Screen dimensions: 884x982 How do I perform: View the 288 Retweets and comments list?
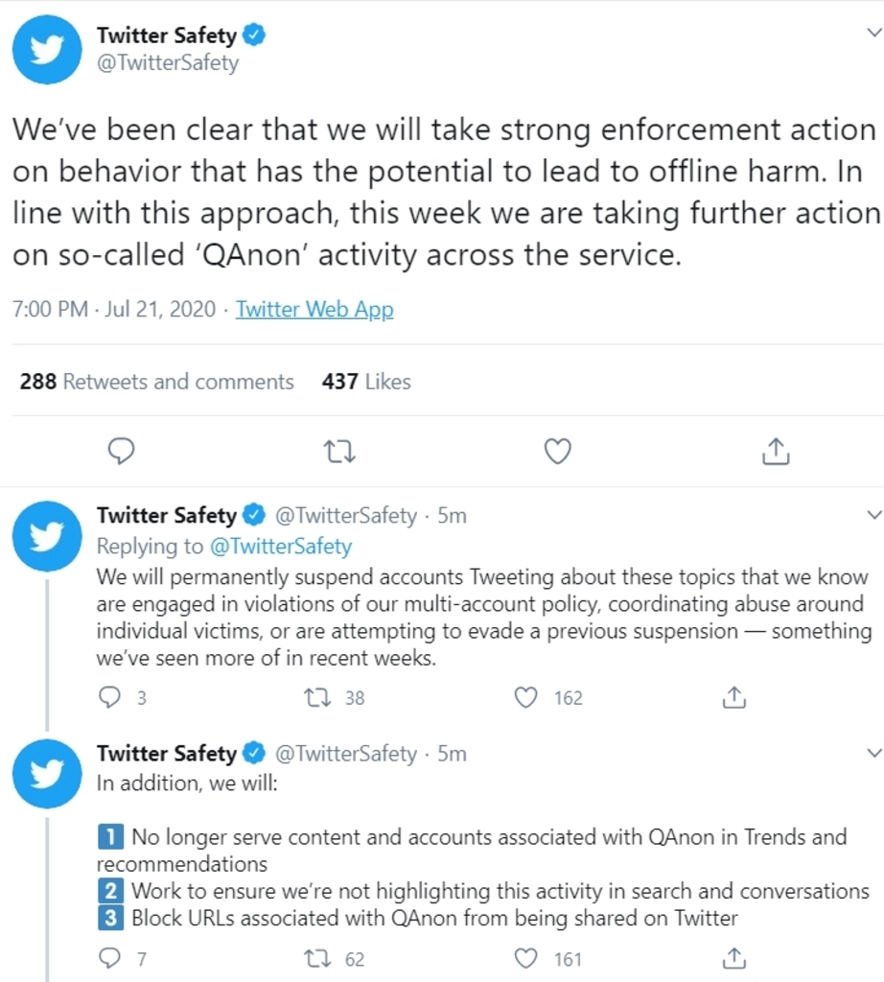[x=156, y=382]
